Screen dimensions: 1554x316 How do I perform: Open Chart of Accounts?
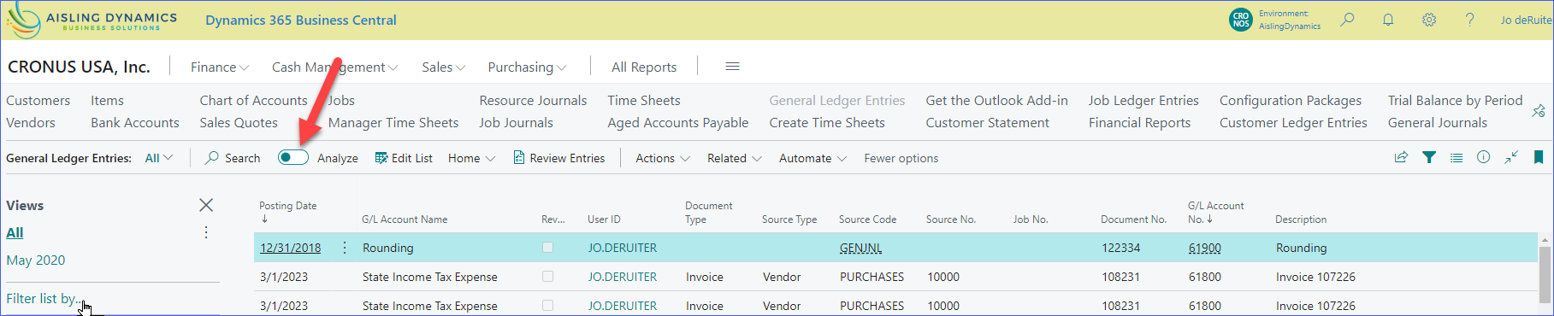(253, 101)
